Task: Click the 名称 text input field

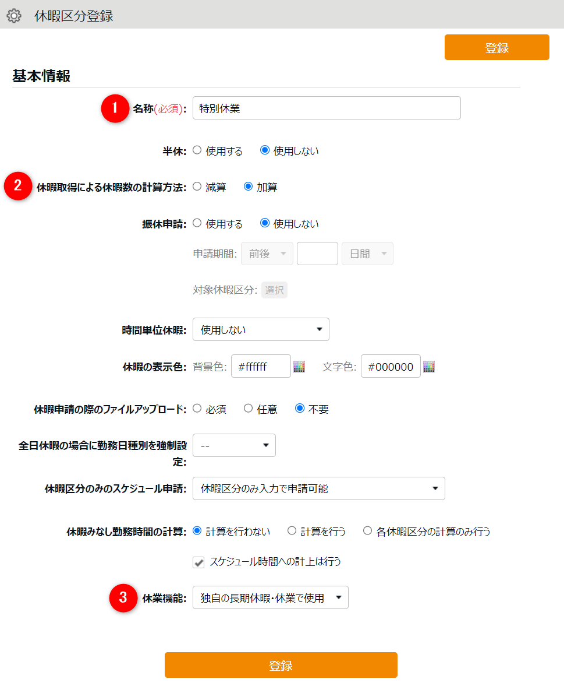Action: [327, 108]
